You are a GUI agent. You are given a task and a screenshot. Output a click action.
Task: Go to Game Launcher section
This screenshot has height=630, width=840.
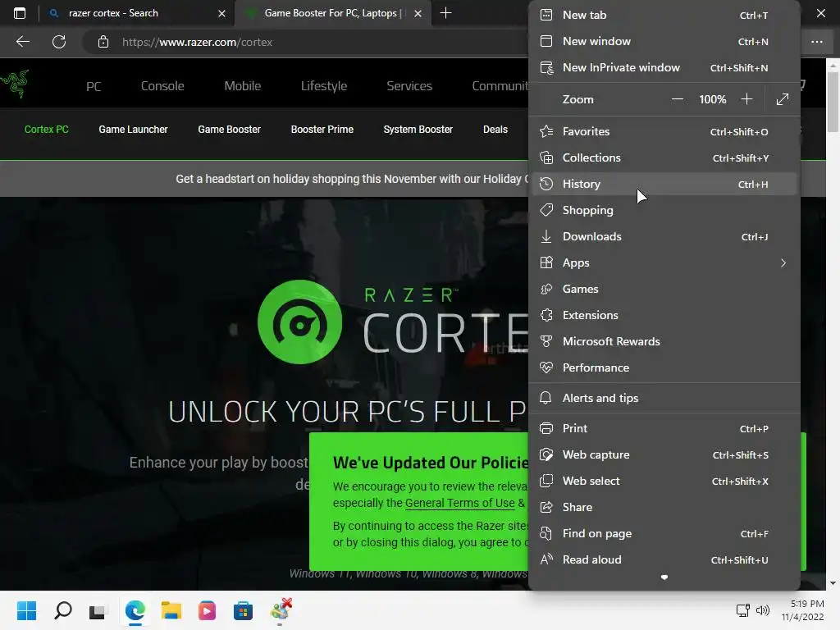pyautogui.click(x=133, y=129)
